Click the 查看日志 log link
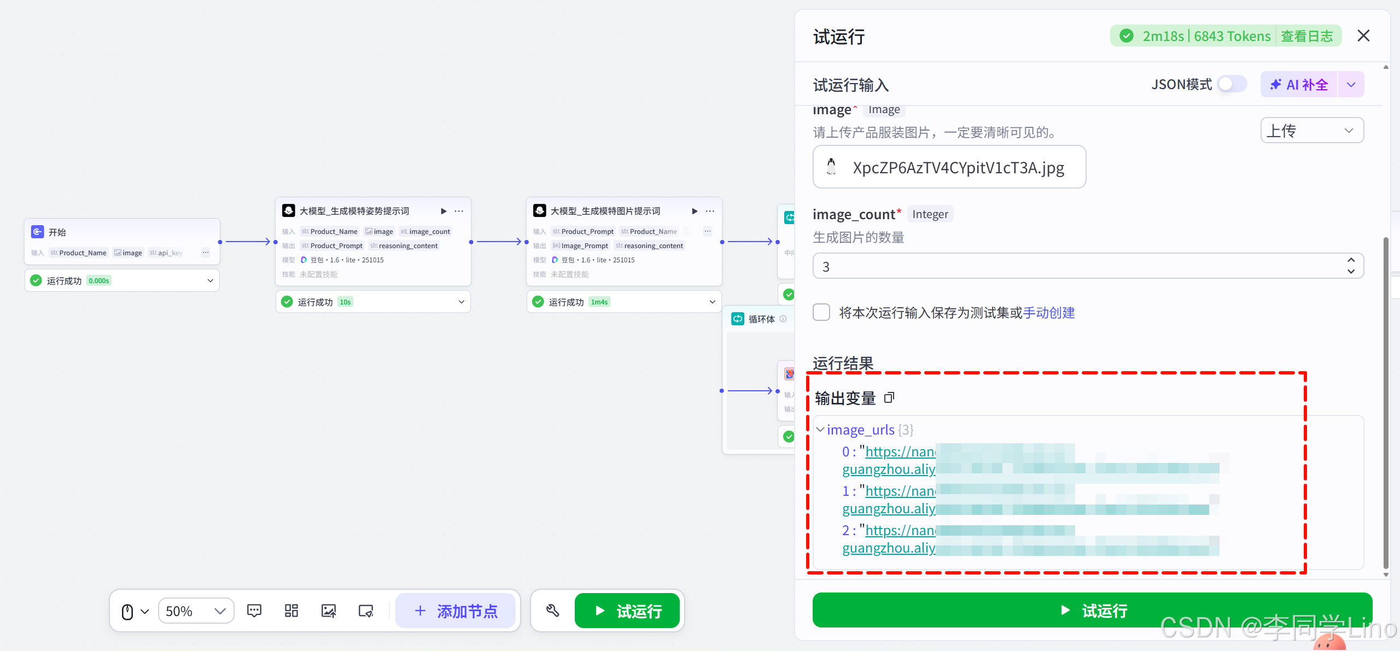The image size is (1400, 651). tap(1307, 36)
